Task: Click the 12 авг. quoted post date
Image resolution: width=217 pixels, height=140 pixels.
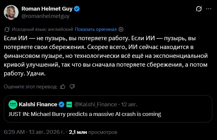Action: click(129, 104)
